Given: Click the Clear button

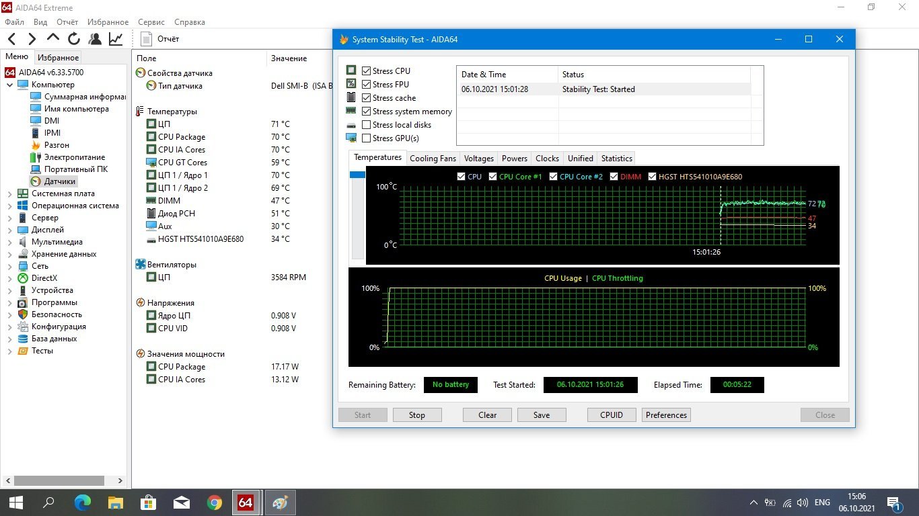Looking at the screenshot, I should click(x=487, y=415).
